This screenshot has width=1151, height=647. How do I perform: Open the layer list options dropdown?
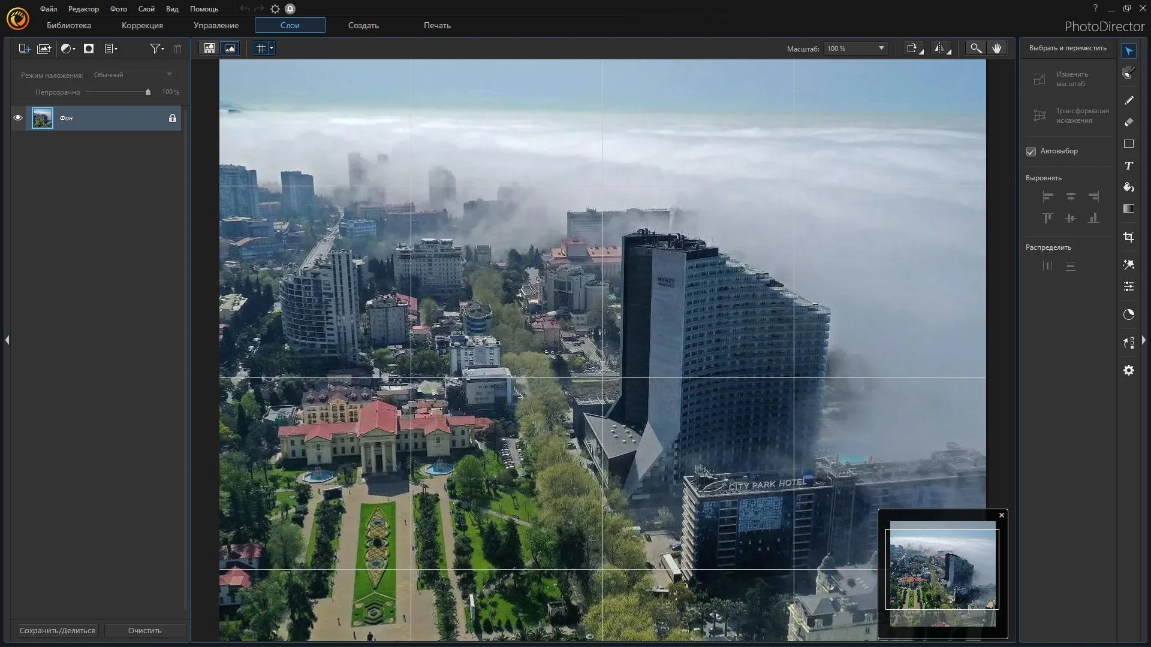tap(111, 49)
